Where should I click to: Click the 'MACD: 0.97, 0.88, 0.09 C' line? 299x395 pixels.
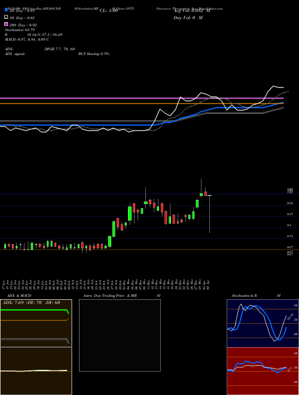tap(27, 39)
